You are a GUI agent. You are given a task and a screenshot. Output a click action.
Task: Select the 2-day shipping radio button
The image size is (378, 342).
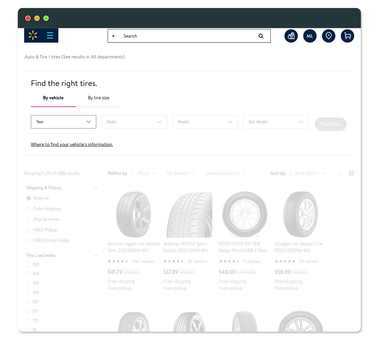tap(29, 209)
